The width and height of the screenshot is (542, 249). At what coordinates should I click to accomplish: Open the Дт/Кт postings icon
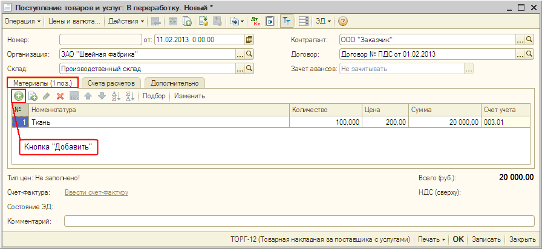(x=254, y=21)
